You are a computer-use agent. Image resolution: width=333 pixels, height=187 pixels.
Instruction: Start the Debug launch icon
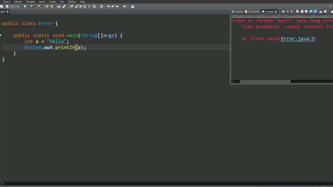click(x=18, y=7)
